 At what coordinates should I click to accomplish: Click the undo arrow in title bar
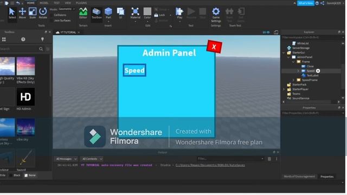[18, 3]
